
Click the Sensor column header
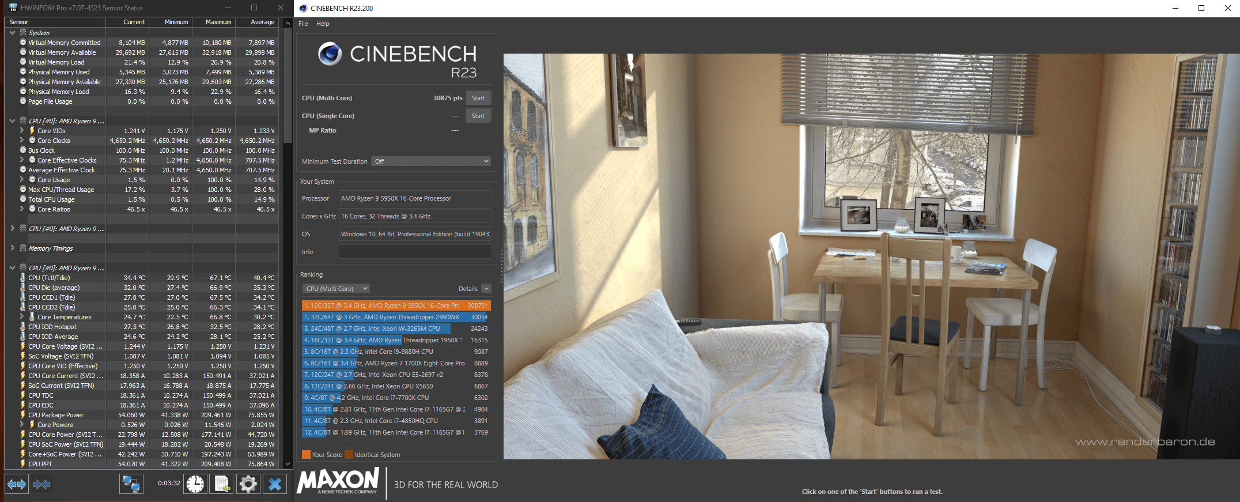[x=55, y=22]
